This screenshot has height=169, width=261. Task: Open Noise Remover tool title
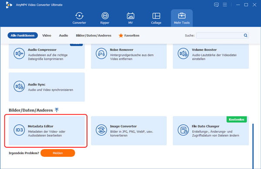point(121,50)
